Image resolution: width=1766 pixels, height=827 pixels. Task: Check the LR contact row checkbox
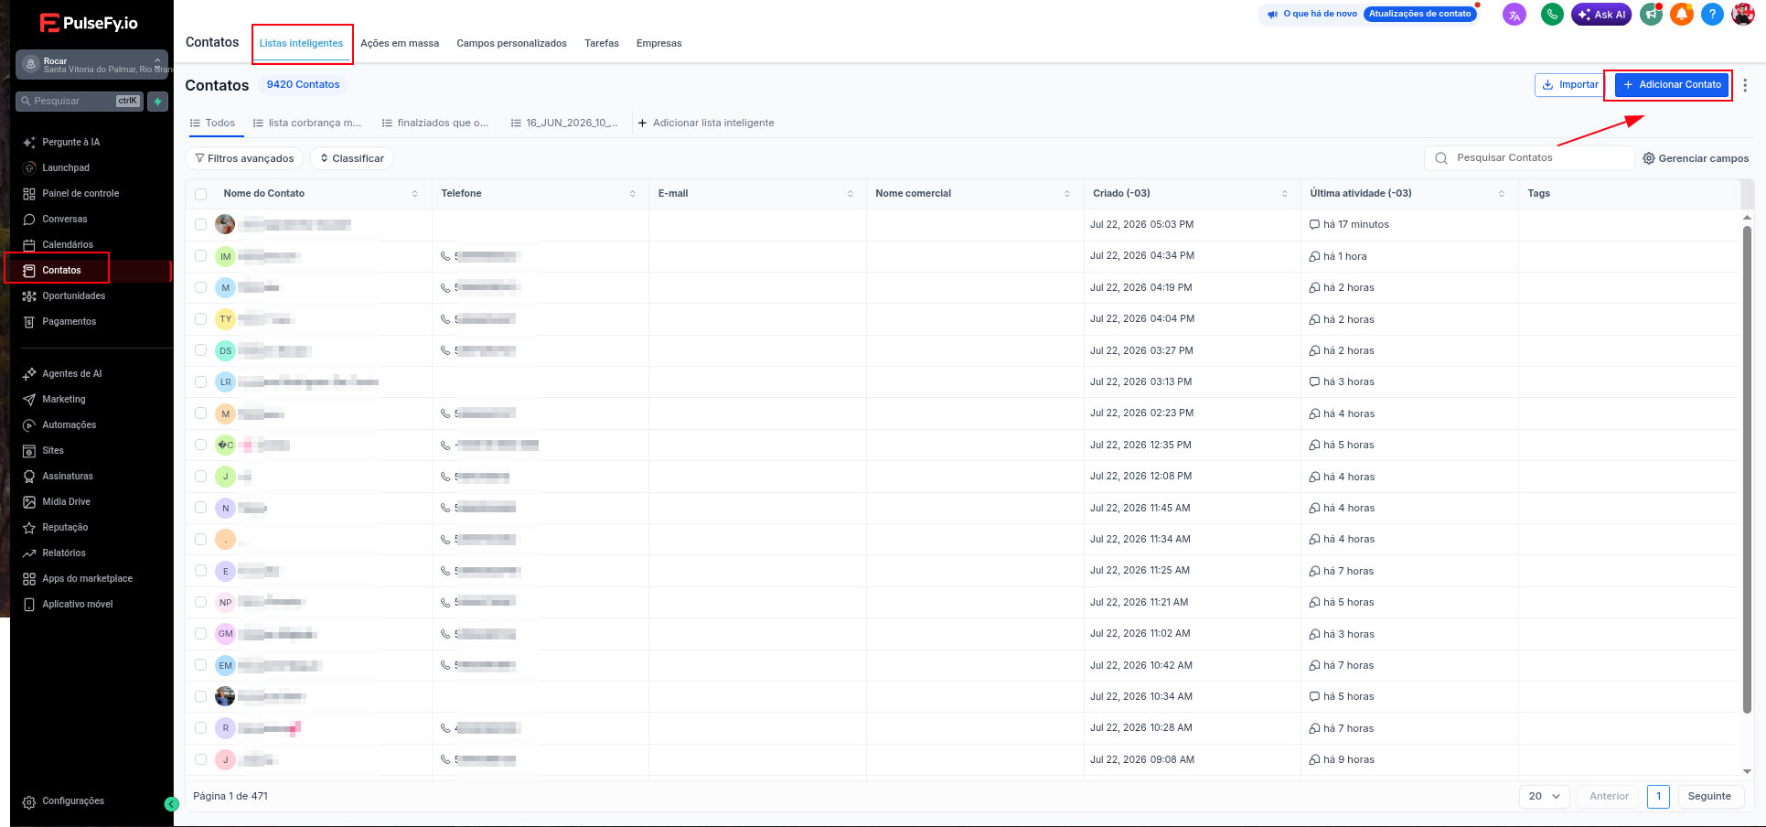click(201, 381)
